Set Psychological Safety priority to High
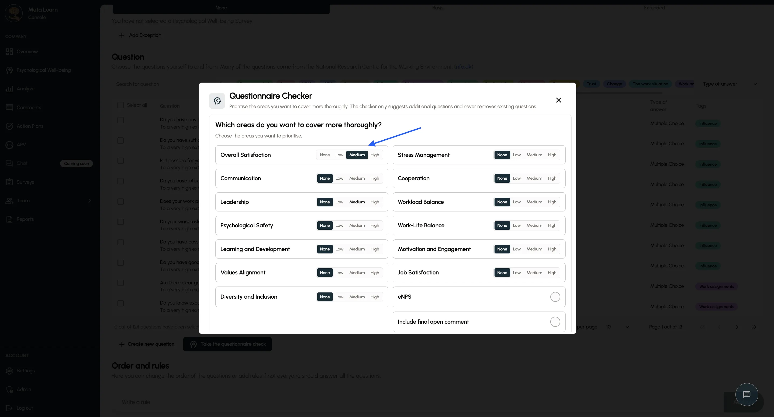Viewport: 774px width, 417px height. (375, 226)
